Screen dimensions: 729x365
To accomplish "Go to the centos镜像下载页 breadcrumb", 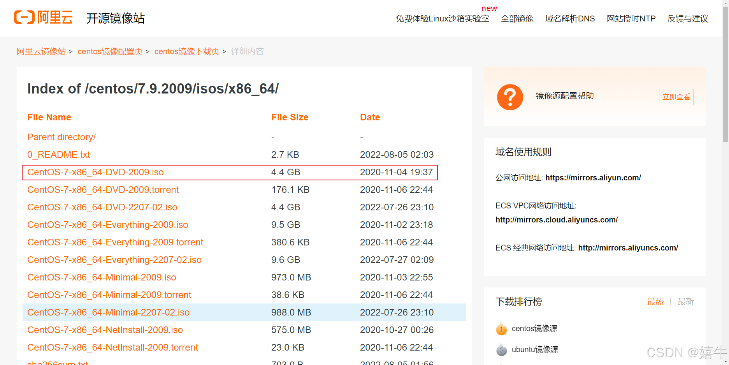I will coord(187,51).
